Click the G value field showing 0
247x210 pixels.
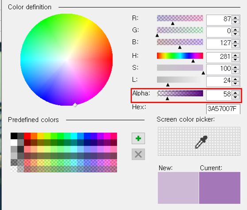(219, 32)
